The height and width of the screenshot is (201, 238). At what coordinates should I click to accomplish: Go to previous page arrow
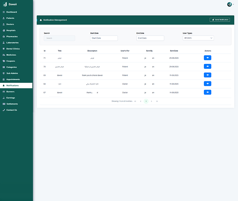tap(140, 101)
